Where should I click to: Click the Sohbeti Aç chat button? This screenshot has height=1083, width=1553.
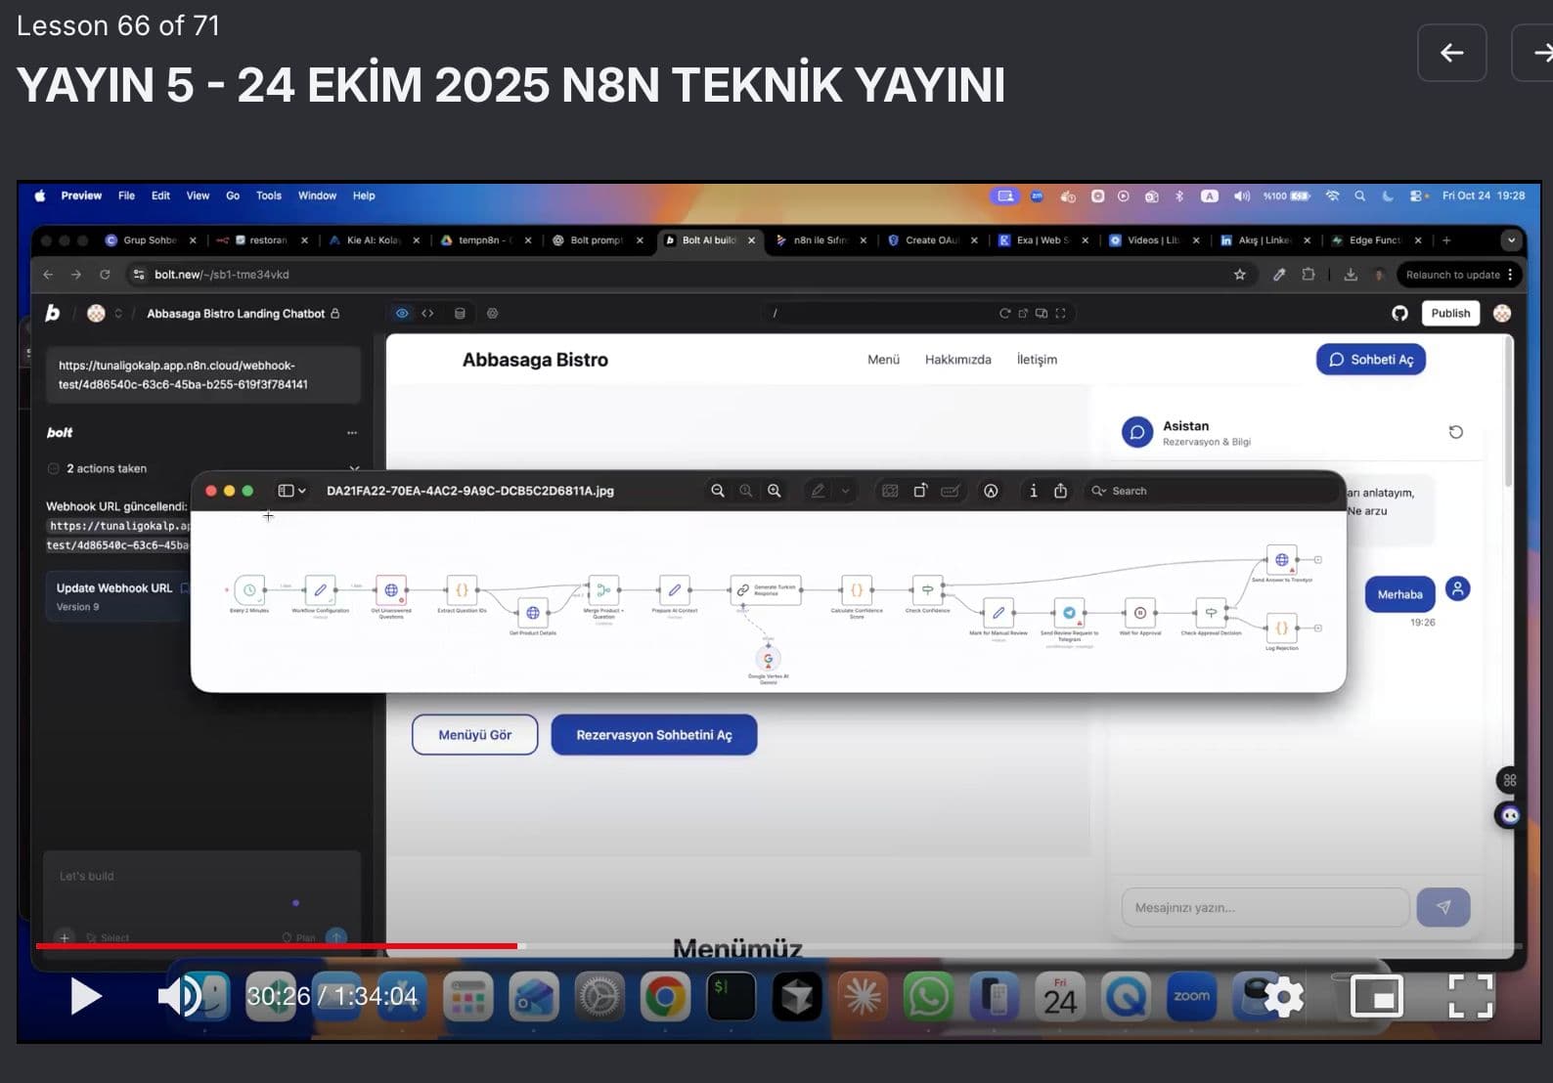pyautogui.click(x=1371, y=360)
